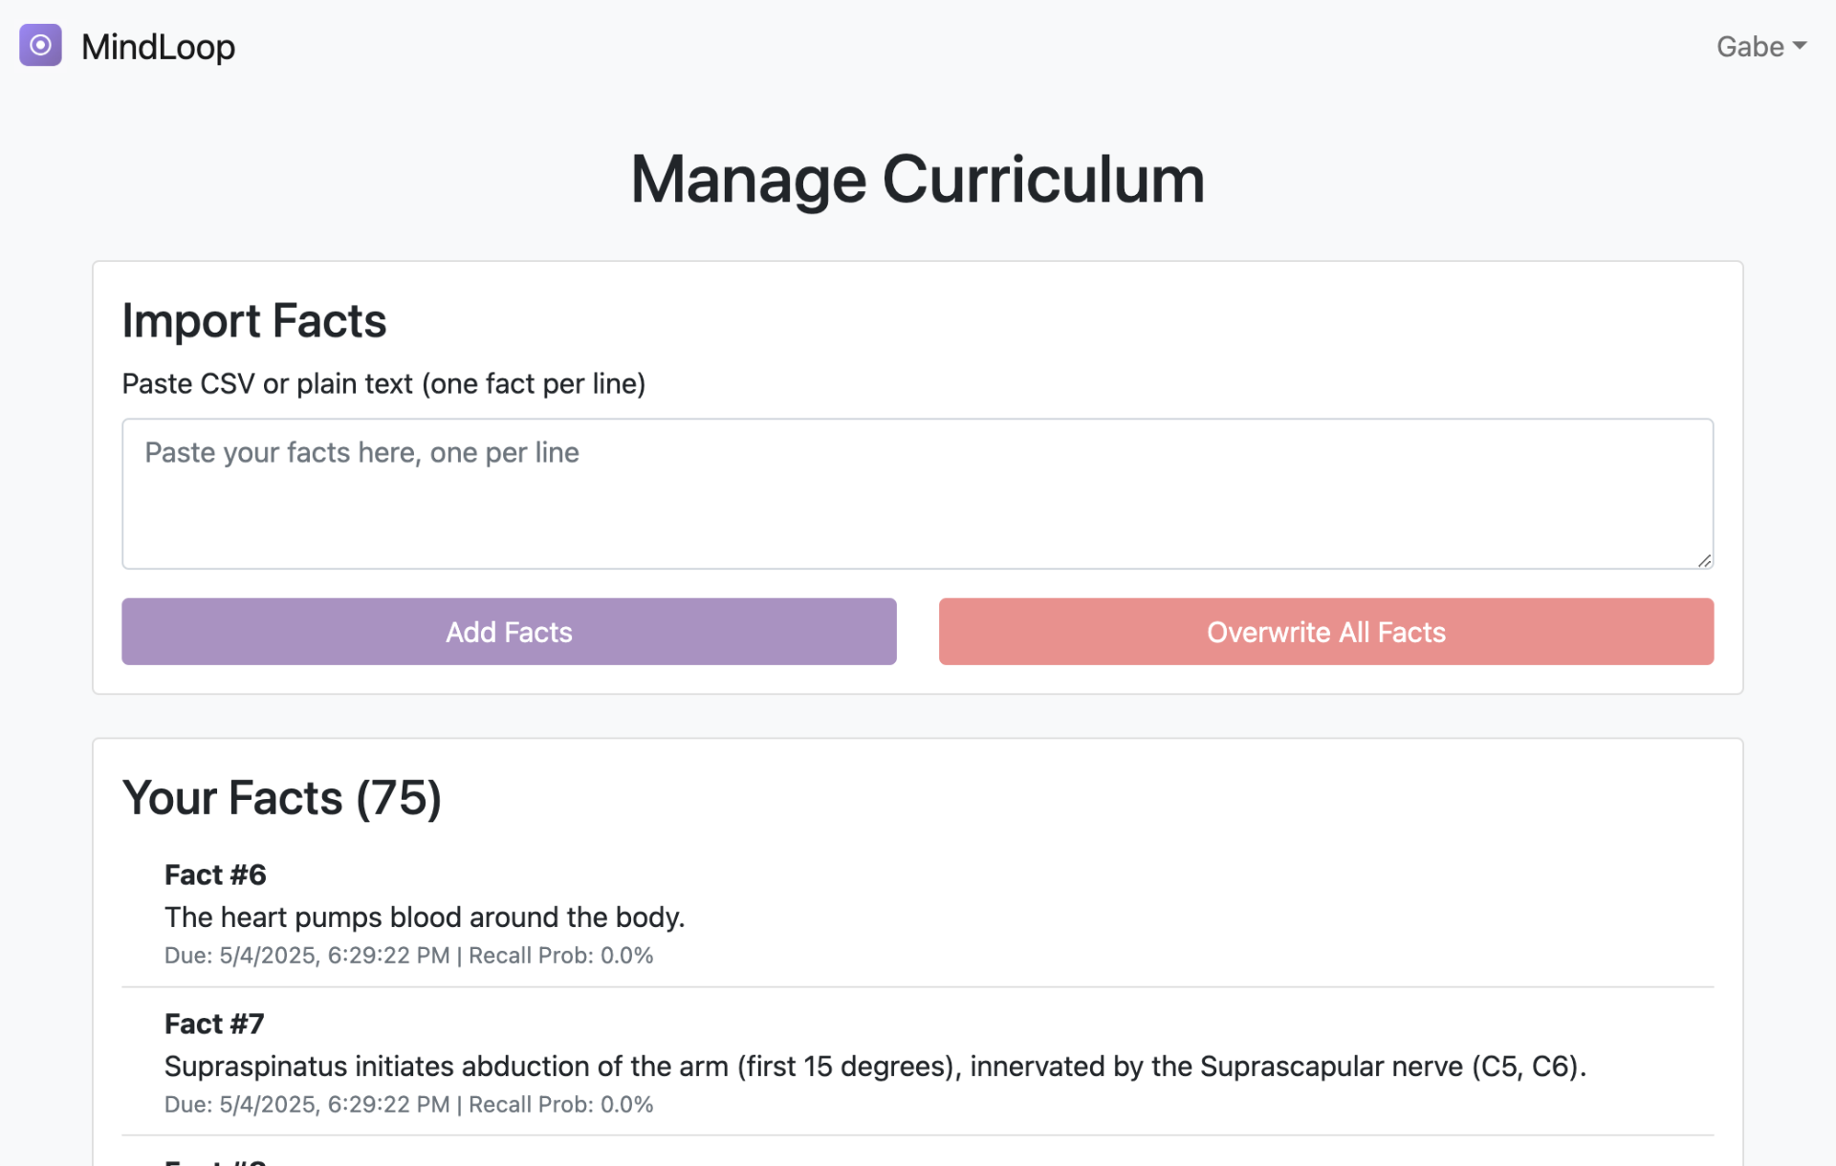This screenshot has width=1836, height=1166.
Task: Focus the paste facts text area
Action: click(x=916, y=493)
